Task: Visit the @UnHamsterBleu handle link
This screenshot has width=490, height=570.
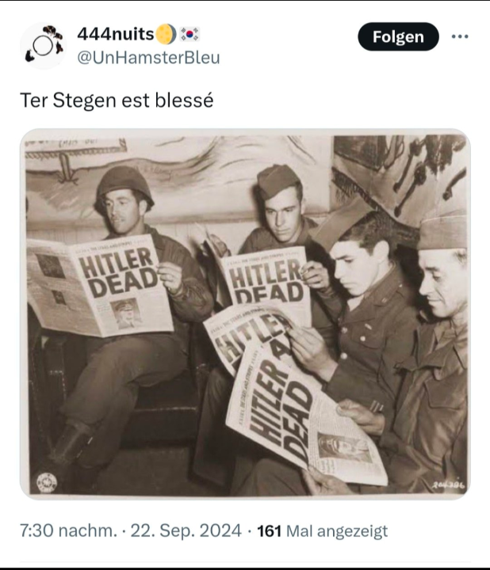Action: click(x=148, y=58)
